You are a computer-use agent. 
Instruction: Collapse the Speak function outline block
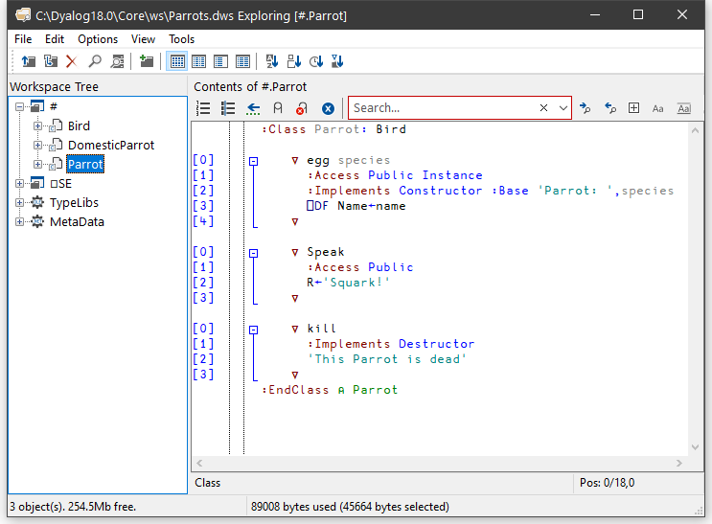tap(253, 253)
